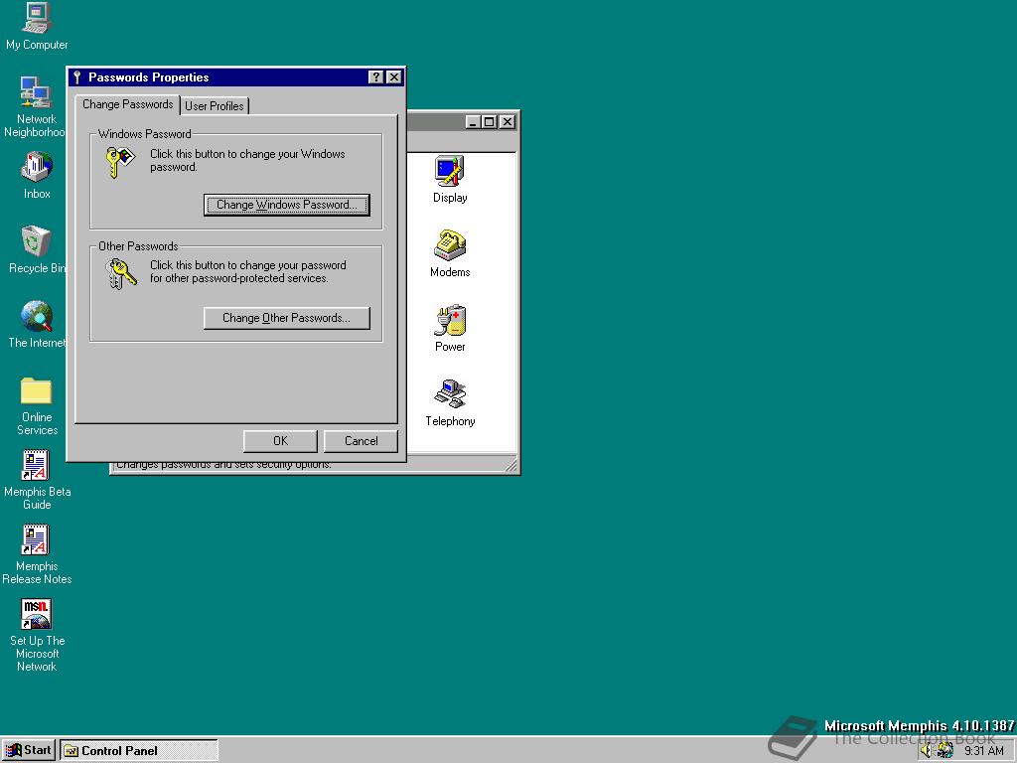1017x763 pixels.
Task: Click Change Windows Password button
Action: click(287, 205)
